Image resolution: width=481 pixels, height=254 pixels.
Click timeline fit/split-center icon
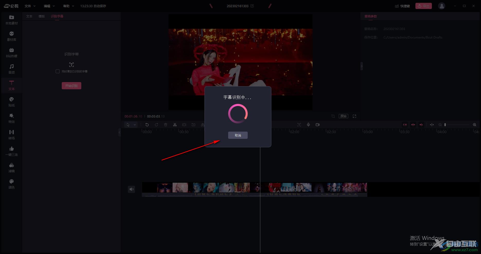tap(432, 125)
